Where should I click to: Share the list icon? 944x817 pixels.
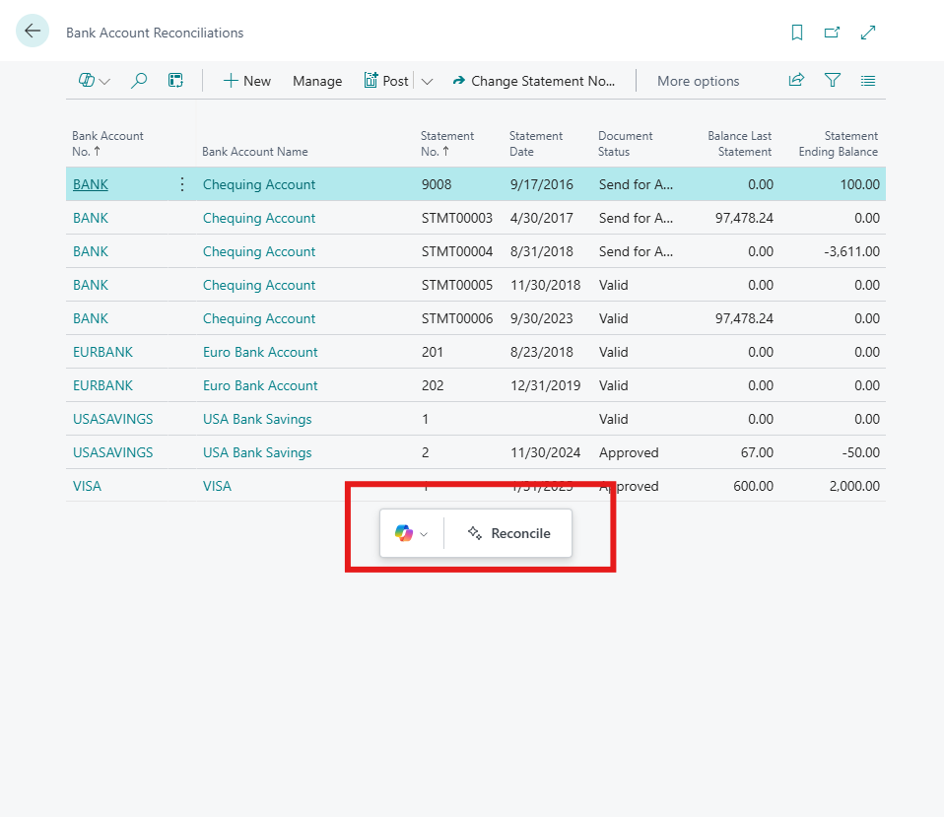pos(796,80)
